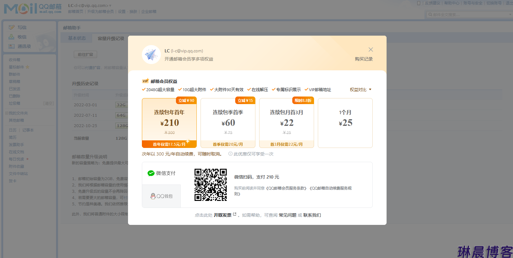Open 换肤 skin change link

tap(133, 12)
